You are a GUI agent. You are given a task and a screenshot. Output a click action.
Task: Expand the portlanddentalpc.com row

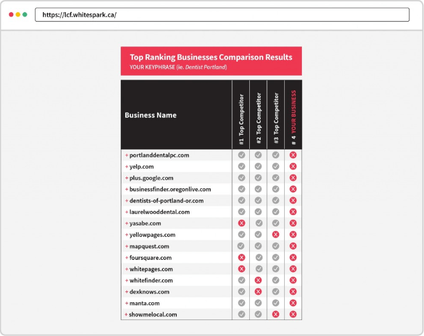(127, 155)
